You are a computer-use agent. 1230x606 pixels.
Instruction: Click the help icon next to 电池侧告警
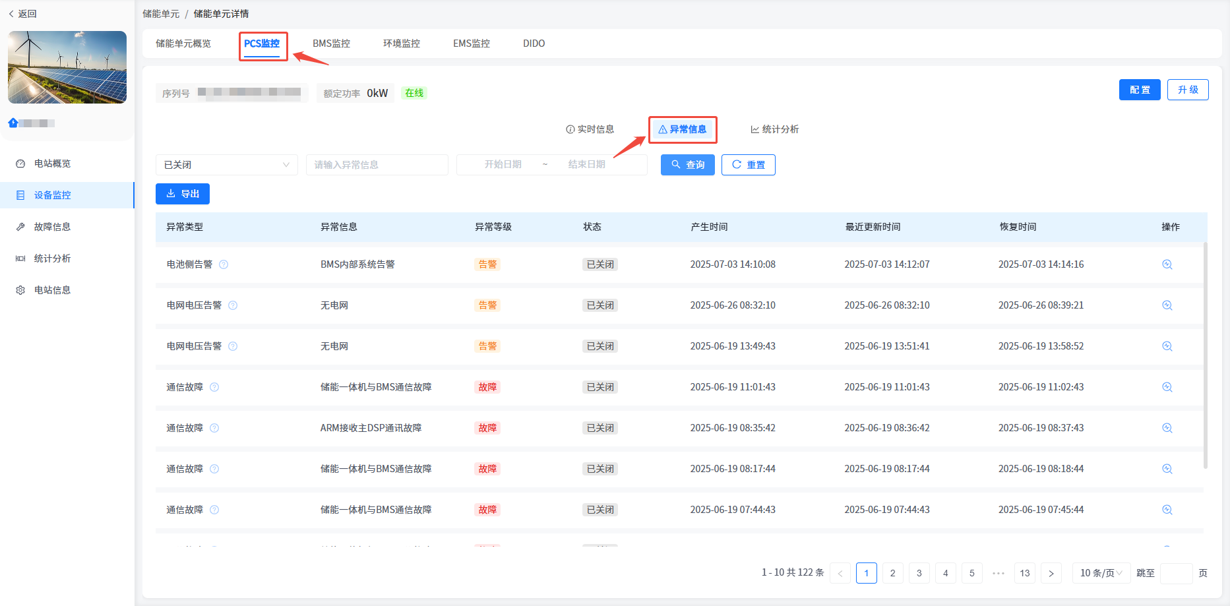tap(224, 264)
